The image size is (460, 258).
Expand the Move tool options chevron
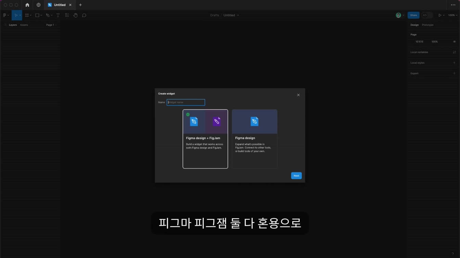click(20, 15)
